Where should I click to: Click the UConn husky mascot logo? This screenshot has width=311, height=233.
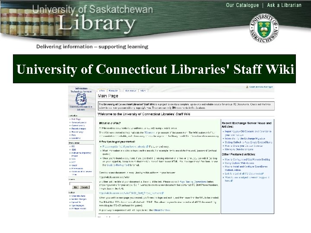click(81, 99)
